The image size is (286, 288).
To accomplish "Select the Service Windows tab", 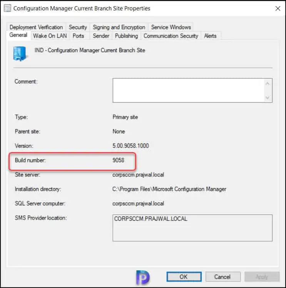I will tap(171, 27).
